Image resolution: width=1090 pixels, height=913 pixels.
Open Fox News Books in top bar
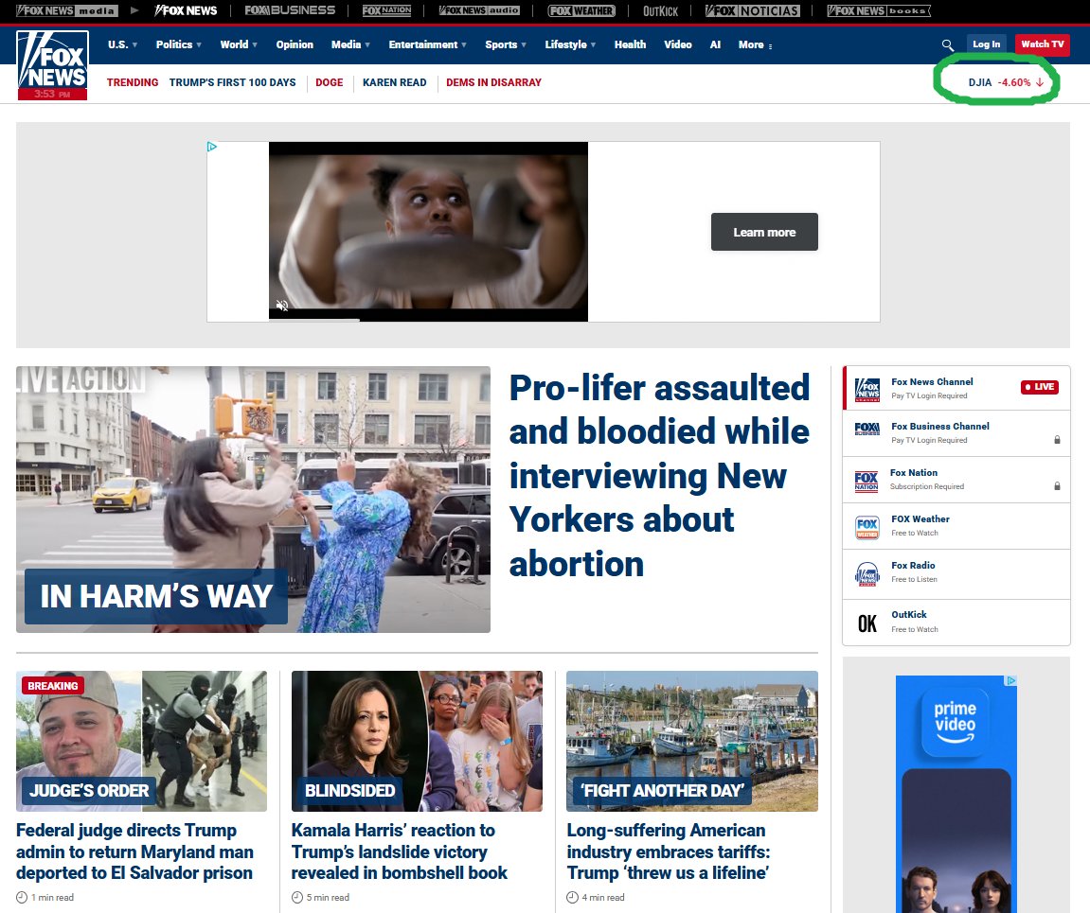(x=879, y=10)
